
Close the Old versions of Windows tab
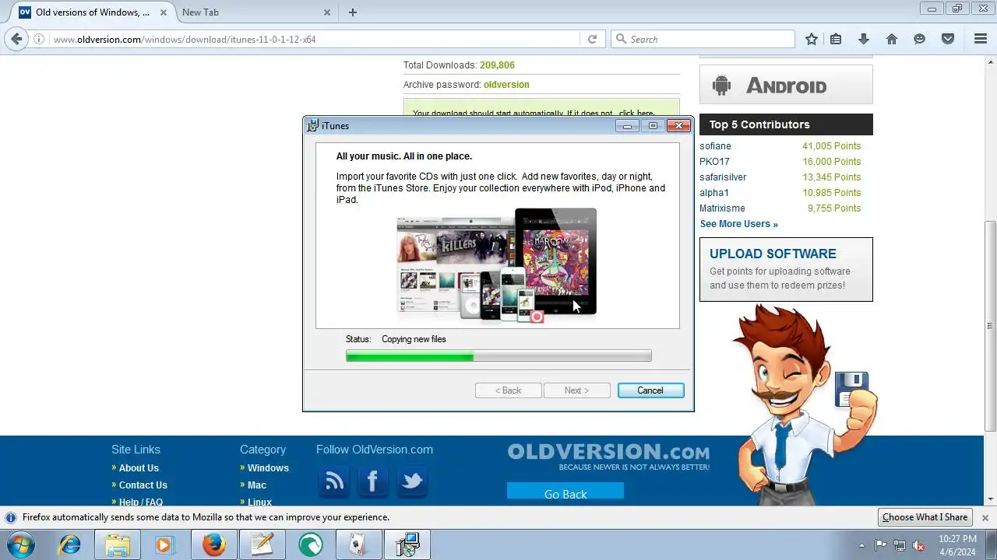coord(163,12)
